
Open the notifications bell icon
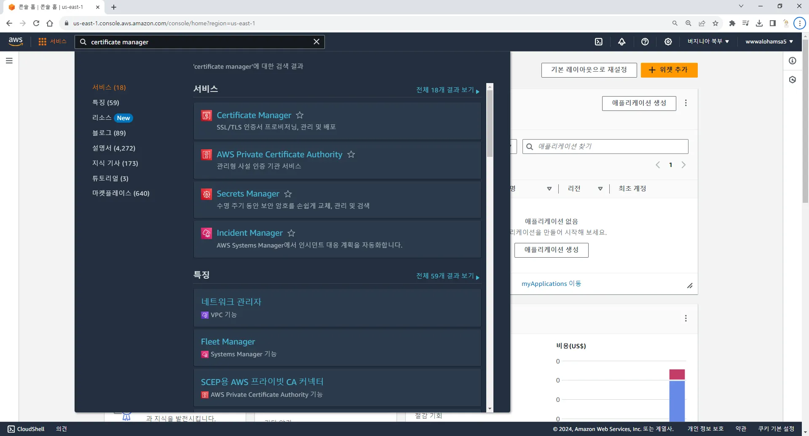tap(622, 42)
